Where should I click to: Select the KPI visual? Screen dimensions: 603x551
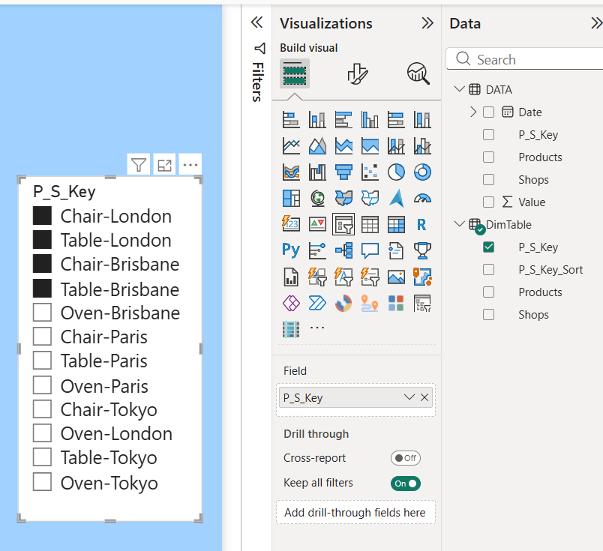(x=317, y=225)
